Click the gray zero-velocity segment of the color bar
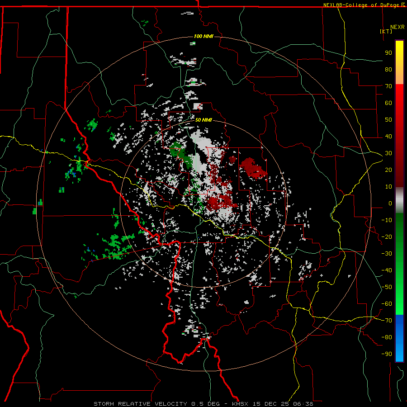 coord(399,200)
